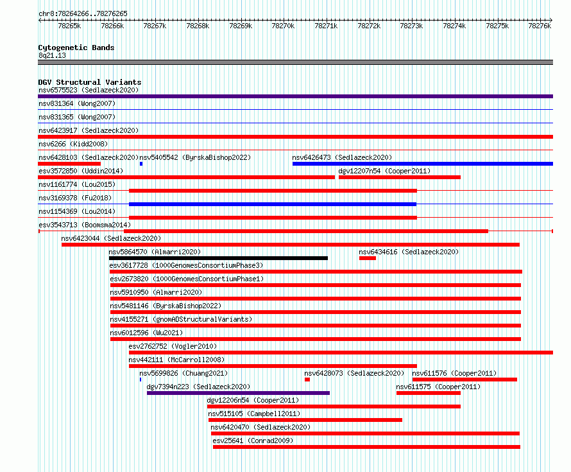Open nsv5910950 (Almarri2020) label
571x472 pixels.
[156, 292]
